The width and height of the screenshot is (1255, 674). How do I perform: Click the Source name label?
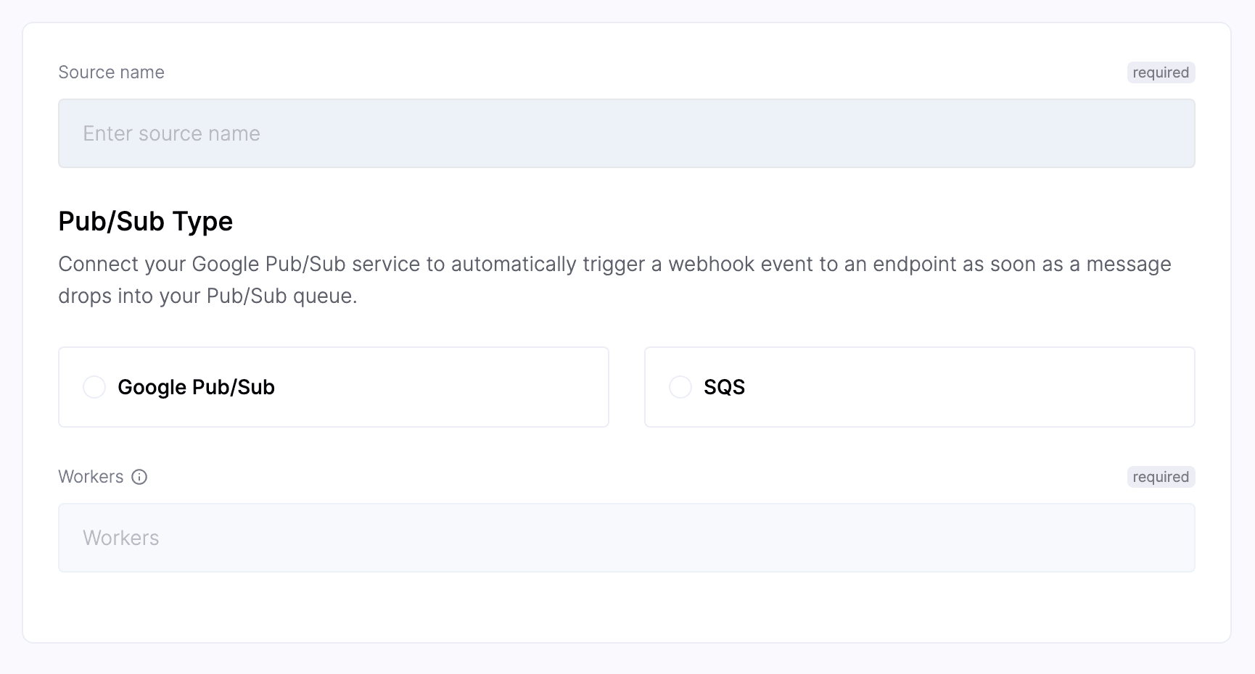pos(111,72)
